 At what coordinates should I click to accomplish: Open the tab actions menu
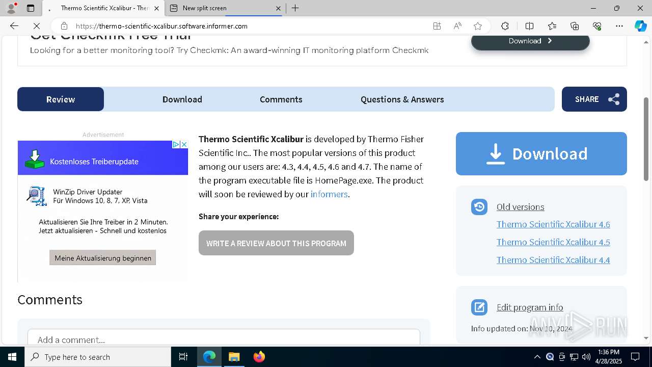[x=31, y=8]
